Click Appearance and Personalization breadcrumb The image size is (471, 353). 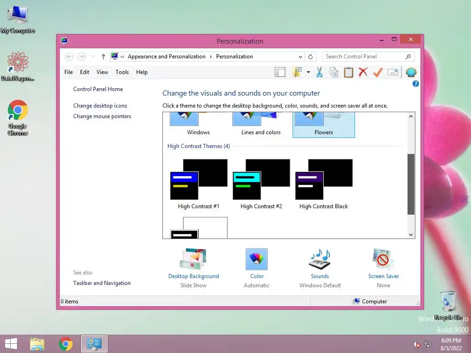pos(167,57)
